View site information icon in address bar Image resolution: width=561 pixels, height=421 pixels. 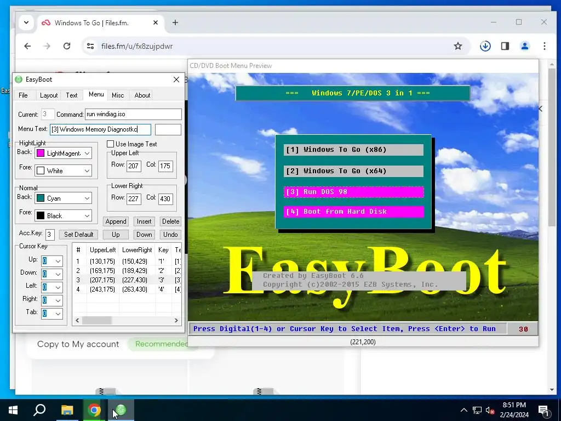90,46
